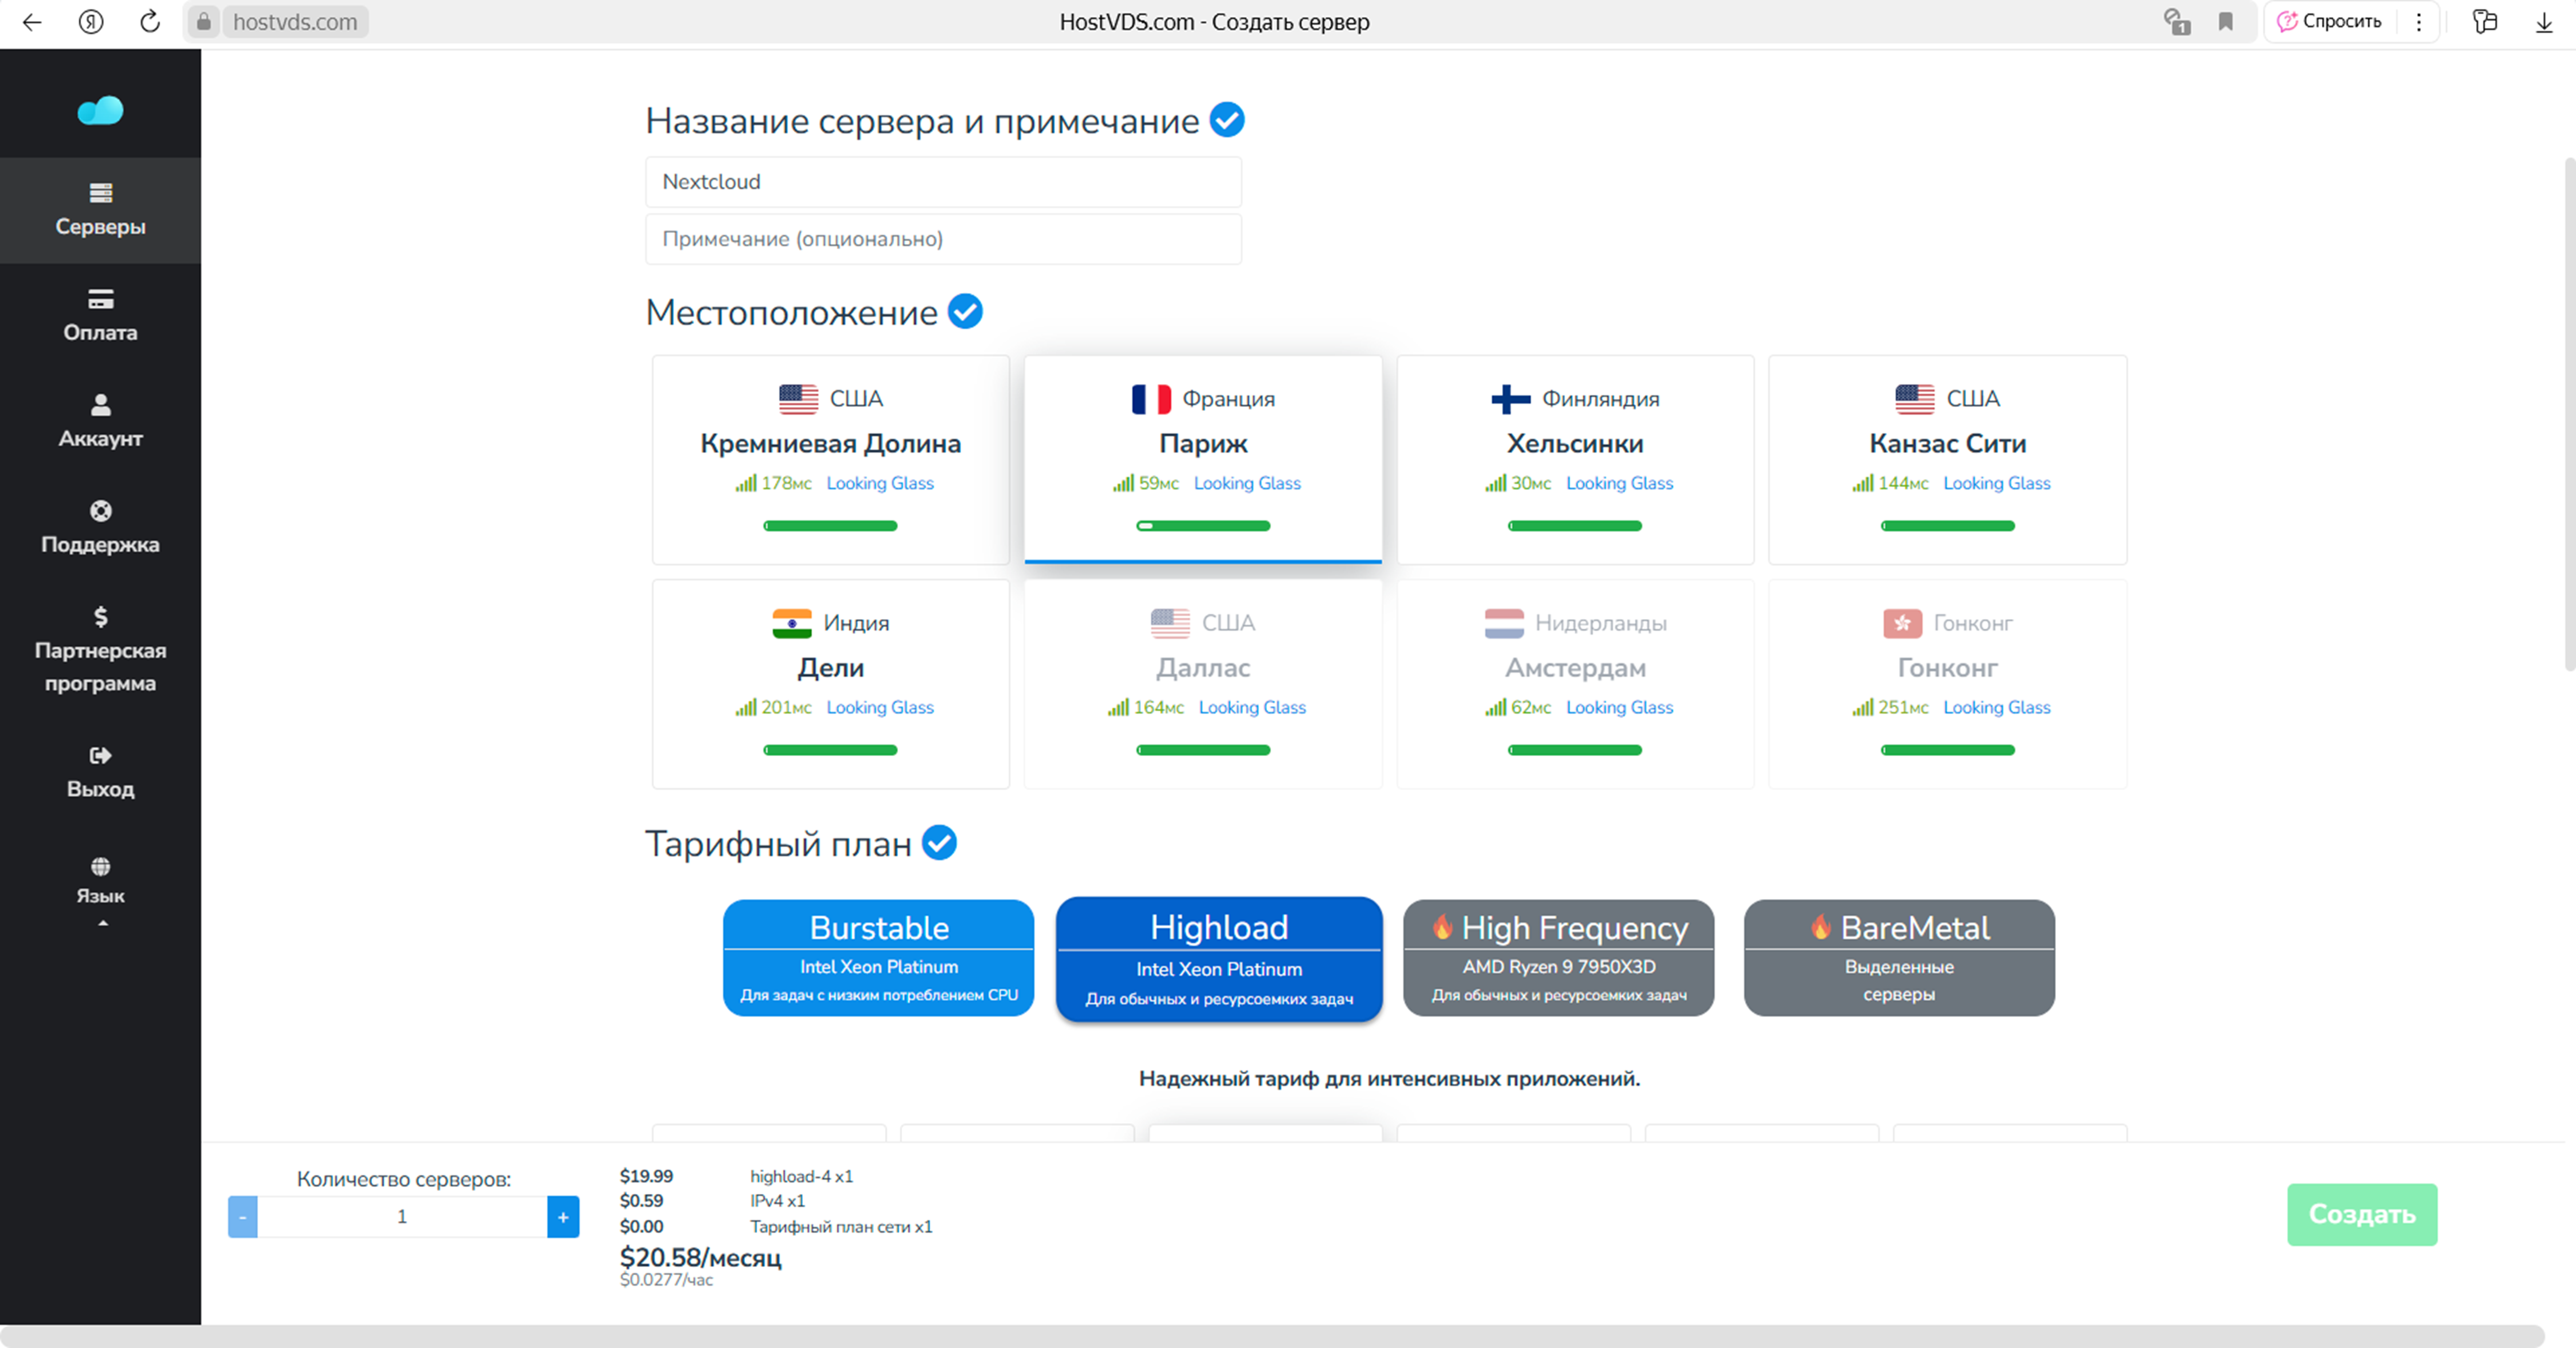
Task: Open the Серверы section in sidebar
Action: pyautogui.click(x=100, y=210)
